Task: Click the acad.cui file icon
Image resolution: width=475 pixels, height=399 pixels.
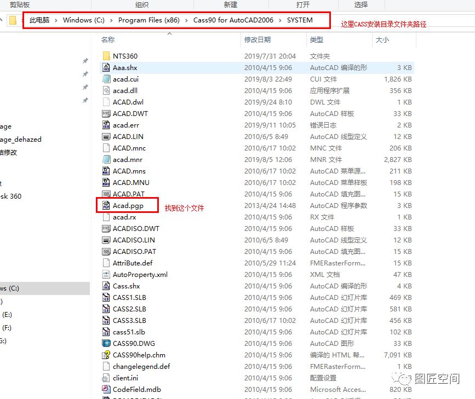Action: 106,79
